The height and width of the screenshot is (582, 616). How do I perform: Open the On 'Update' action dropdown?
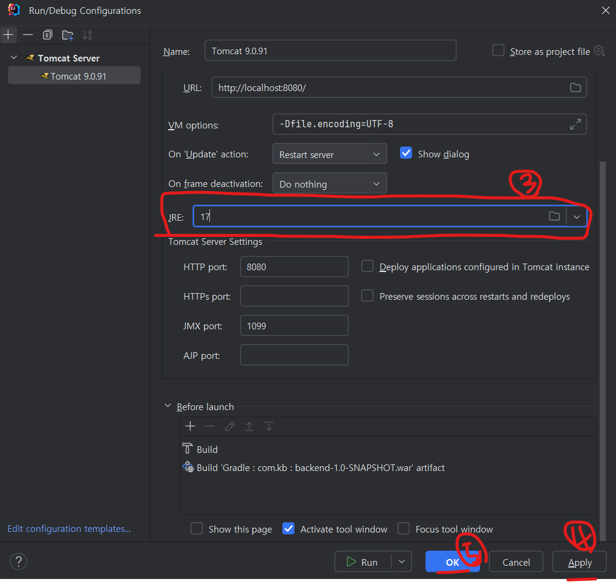(329, 154)
